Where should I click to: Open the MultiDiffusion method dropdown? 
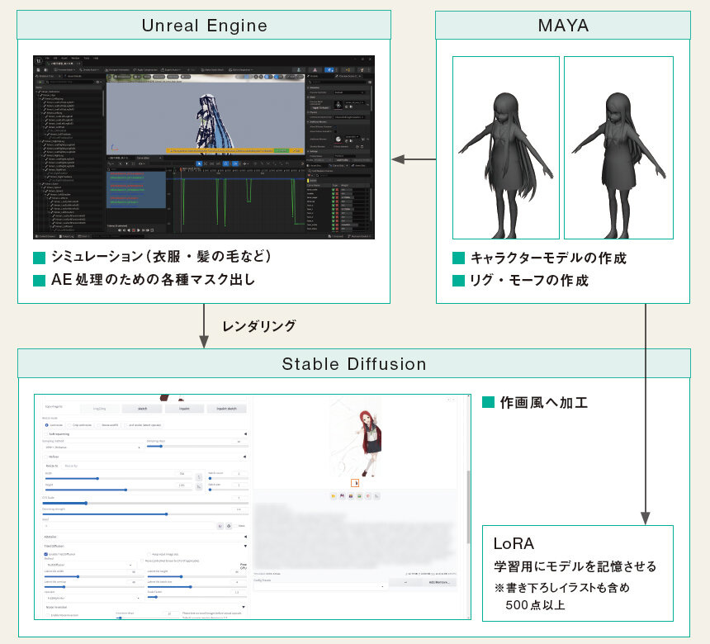pos(89,566)
